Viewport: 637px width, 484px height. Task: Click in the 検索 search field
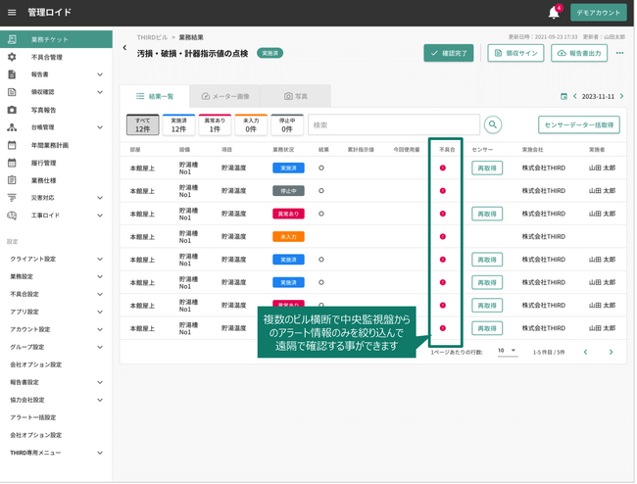coord(394,124)
